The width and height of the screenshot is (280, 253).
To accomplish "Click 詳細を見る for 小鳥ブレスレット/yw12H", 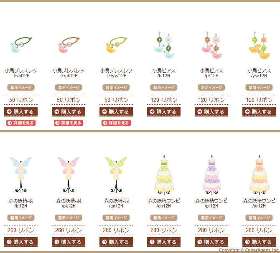I will coord(116,123).
